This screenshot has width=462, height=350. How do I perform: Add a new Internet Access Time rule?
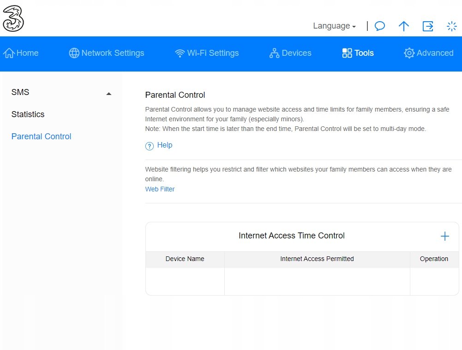pos(444,236)
